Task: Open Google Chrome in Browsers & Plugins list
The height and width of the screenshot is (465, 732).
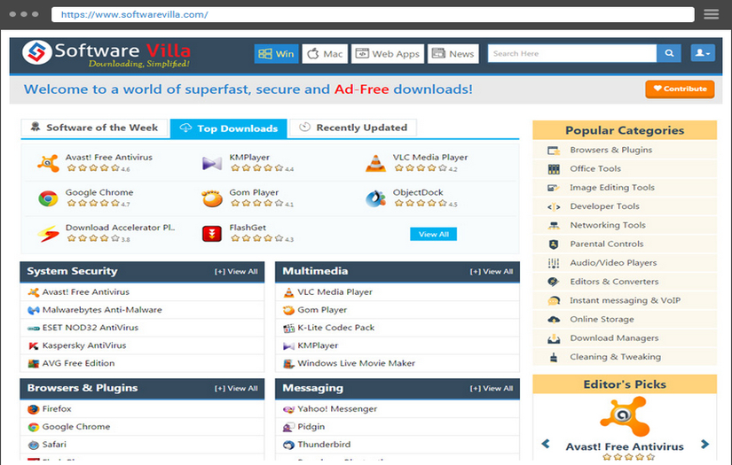Action: pyautogui.click(x=76, y=427)
